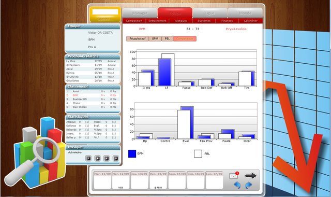331x197 pixels.
Task: Open the Calendrier submenu
Action: tap(250, 21)
